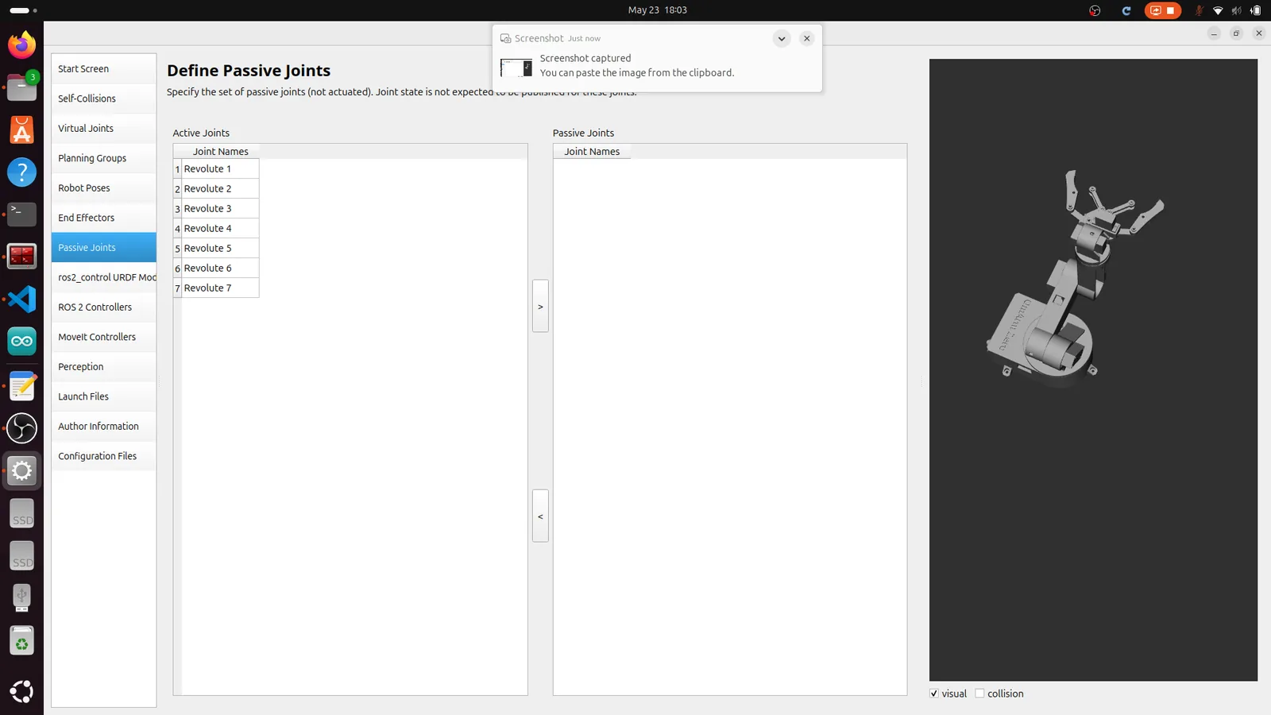Open Activities from the top-left corner
The width and height of the screenshot is (1271, 715).
[23, 10]
